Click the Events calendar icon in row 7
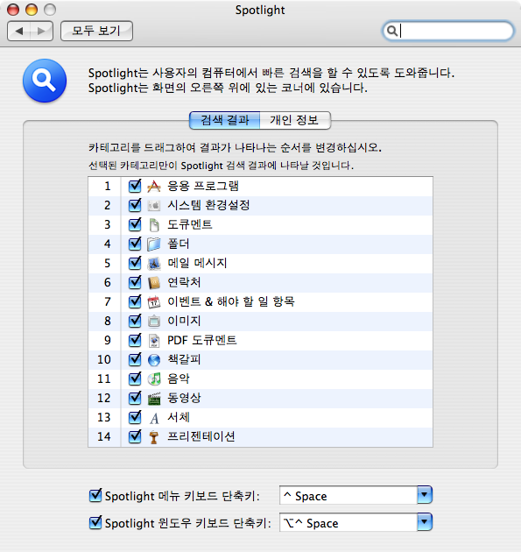Screen dimensions: 521x552 pyautogui.click(x=154, y=302)
